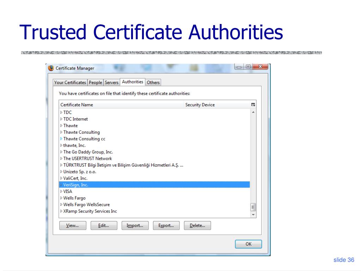Image resolution: width=361 pixels, height=271 pixels.
Task: Click the Firefox icon in Certificate Manager title bar
Action: point(51,68)
